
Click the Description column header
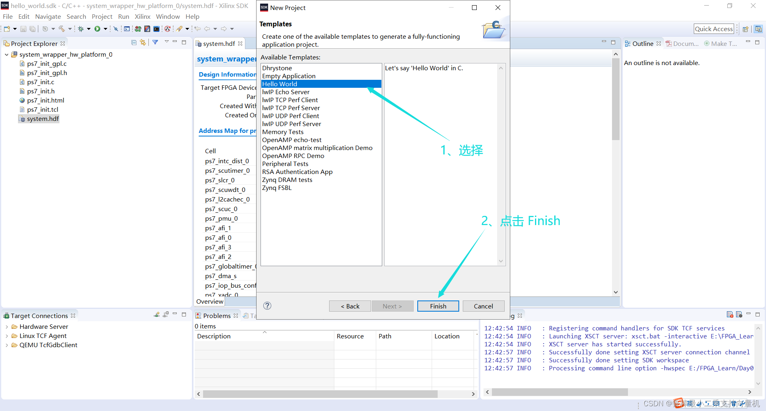(x=264, y=336)
